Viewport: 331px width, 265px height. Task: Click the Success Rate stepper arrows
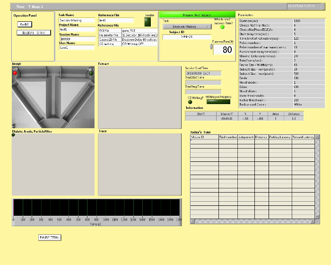[211, 46]
